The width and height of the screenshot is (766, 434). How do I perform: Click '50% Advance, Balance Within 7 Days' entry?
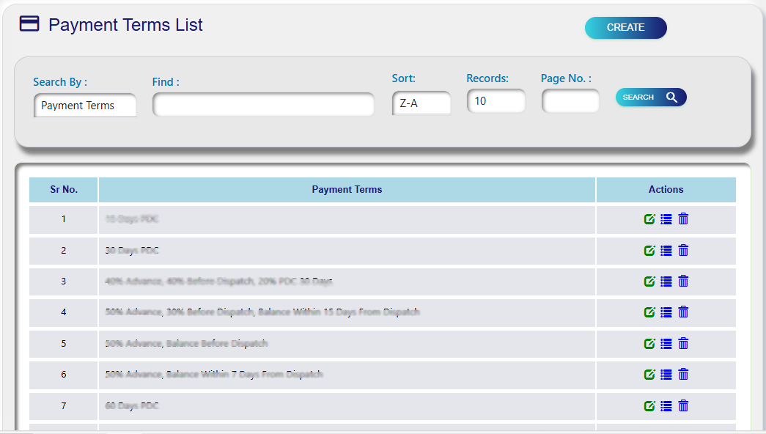tap(214, 375)
